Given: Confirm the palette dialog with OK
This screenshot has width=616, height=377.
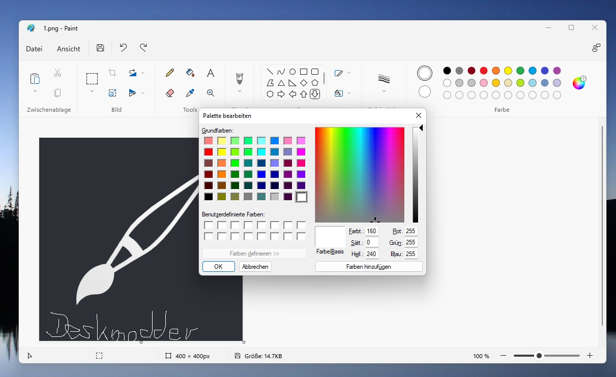Looking at the screenshot, I should [x=219, y=267].
